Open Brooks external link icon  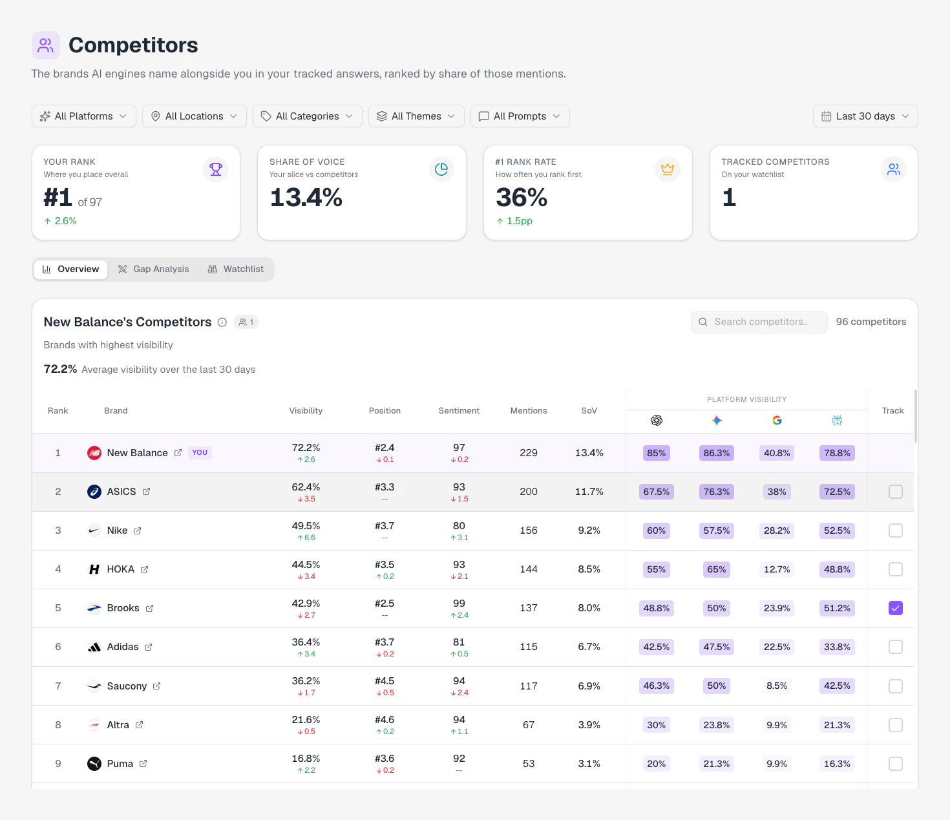tap(149, 608)
